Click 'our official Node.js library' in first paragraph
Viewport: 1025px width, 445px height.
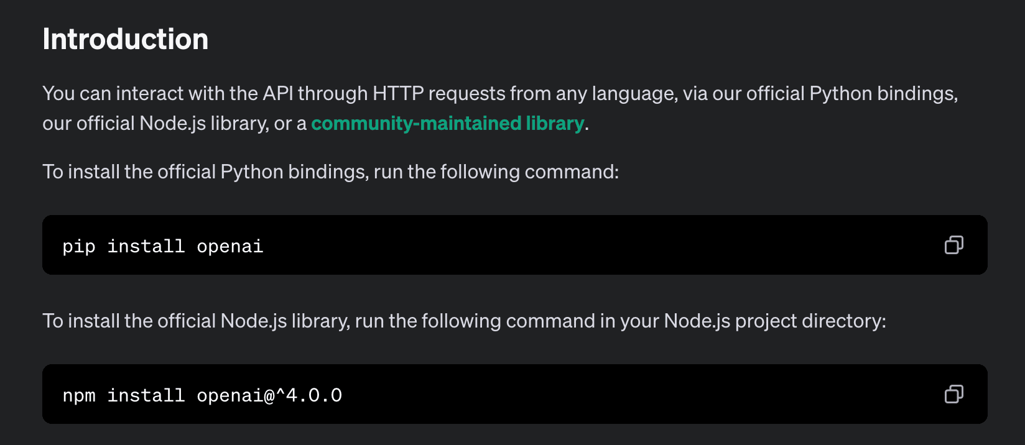(x=155, y=123)
